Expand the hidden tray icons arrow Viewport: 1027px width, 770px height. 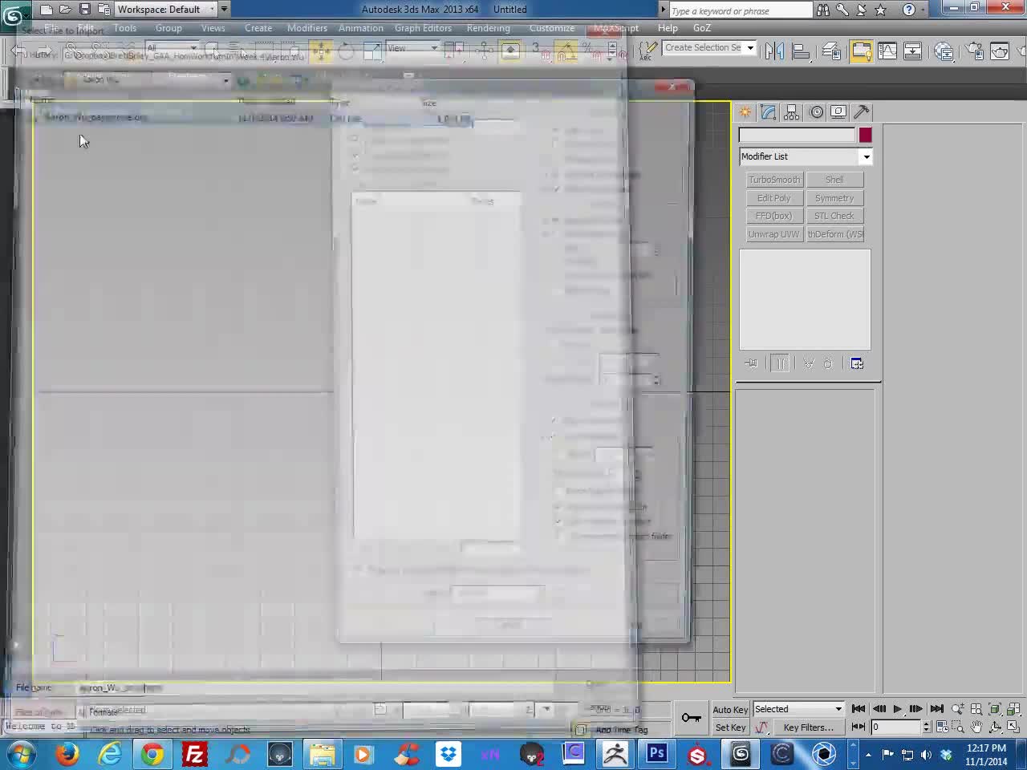coord(867,755)
